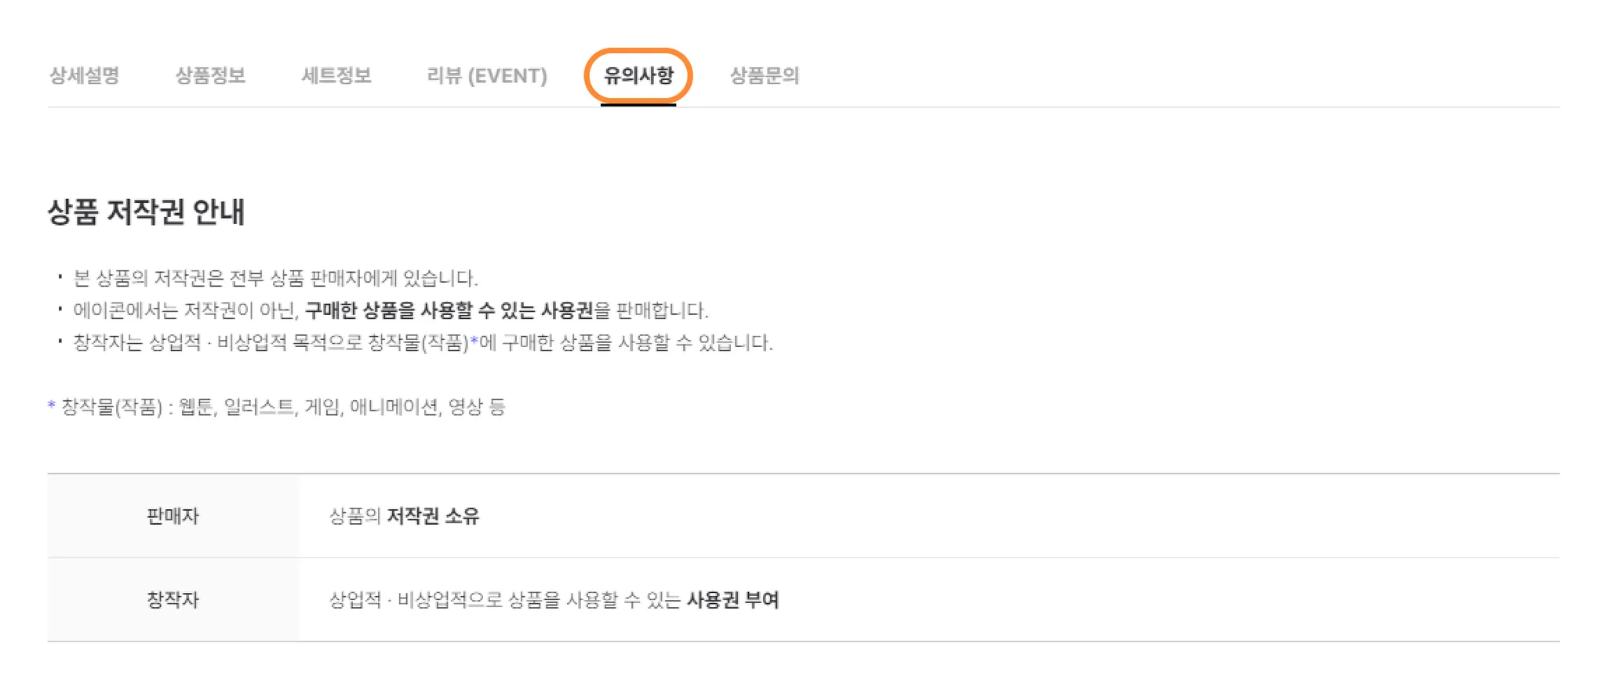Open the 리뷰 (EVENT) tab

pyautogui.click(x=487, y=75)
